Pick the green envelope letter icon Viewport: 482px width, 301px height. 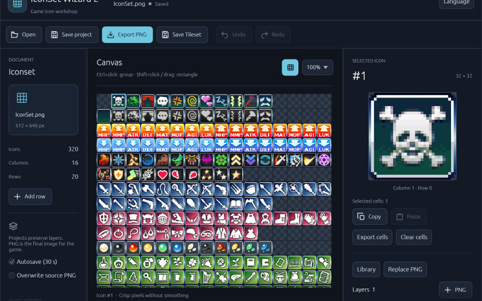[104, 277]
